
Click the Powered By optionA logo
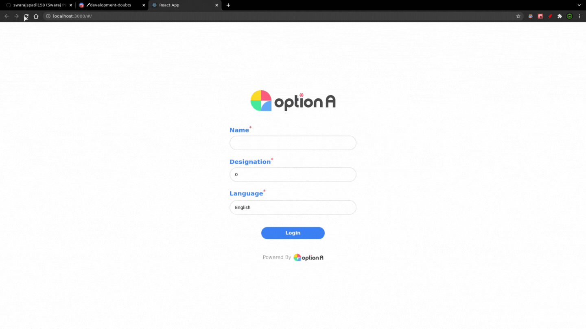coord(308,258)
